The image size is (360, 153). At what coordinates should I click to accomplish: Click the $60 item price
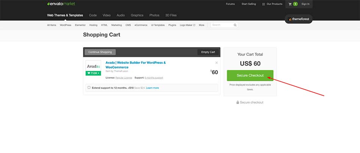214,72
